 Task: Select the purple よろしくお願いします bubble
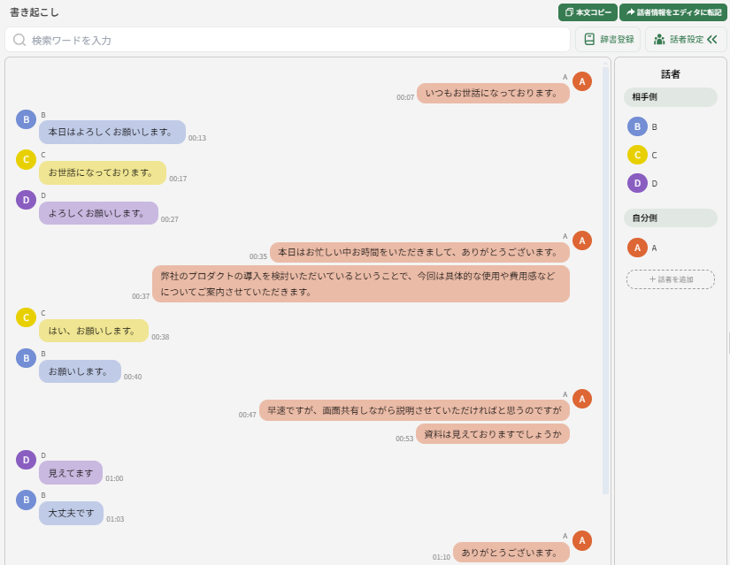click(x=99, y=213)
